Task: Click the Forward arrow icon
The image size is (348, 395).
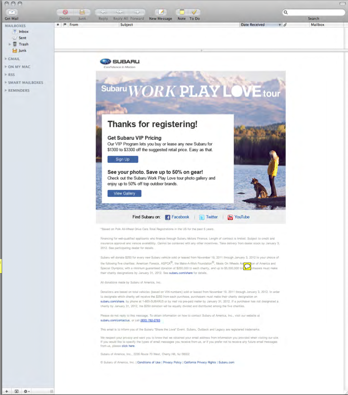Action: point(137,12)
